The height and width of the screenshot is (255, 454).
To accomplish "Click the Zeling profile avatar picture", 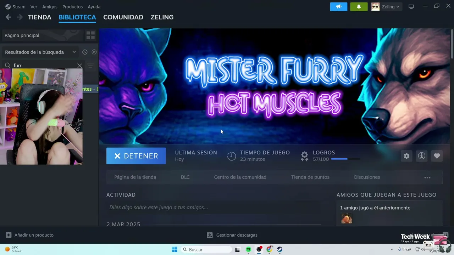I will pos(375,7).
